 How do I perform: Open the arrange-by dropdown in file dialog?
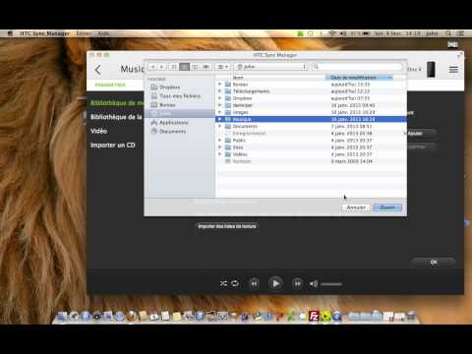coord(222,67)
